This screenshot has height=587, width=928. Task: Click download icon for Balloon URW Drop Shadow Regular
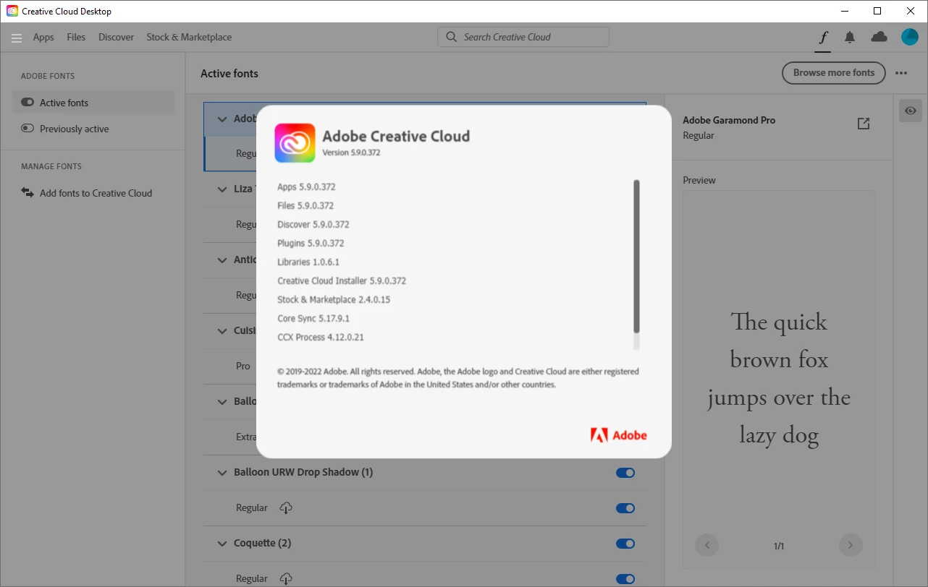(x=286, y=507)
